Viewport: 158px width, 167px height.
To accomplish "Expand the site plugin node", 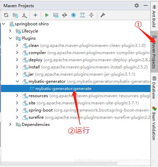I will 17,103.
